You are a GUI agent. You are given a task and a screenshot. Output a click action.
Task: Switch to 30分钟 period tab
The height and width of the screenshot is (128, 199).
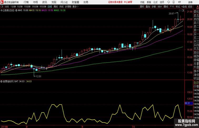(x=35, y=7)
